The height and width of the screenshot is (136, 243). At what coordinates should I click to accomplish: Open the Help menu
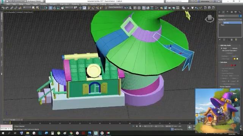click(118, 4)
